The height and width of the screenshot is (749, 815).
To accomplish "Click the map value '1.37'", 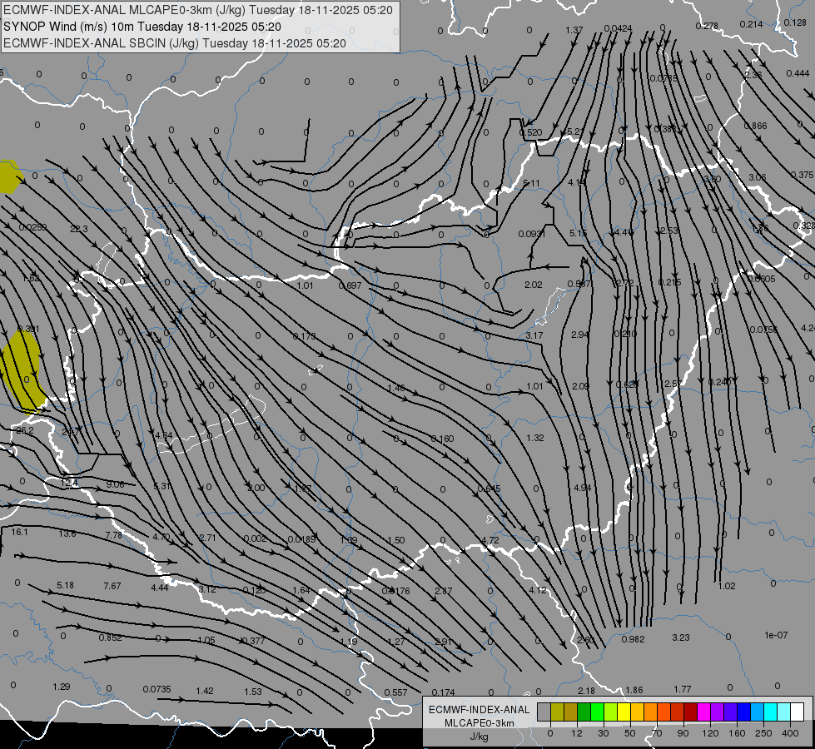I will (574, 30).
